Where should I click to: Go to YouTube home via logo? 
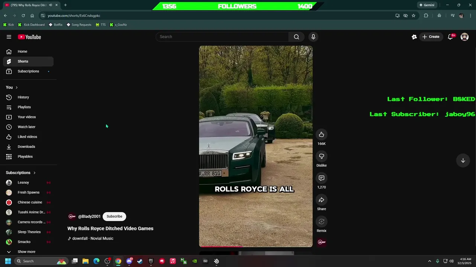coord(29,37)
